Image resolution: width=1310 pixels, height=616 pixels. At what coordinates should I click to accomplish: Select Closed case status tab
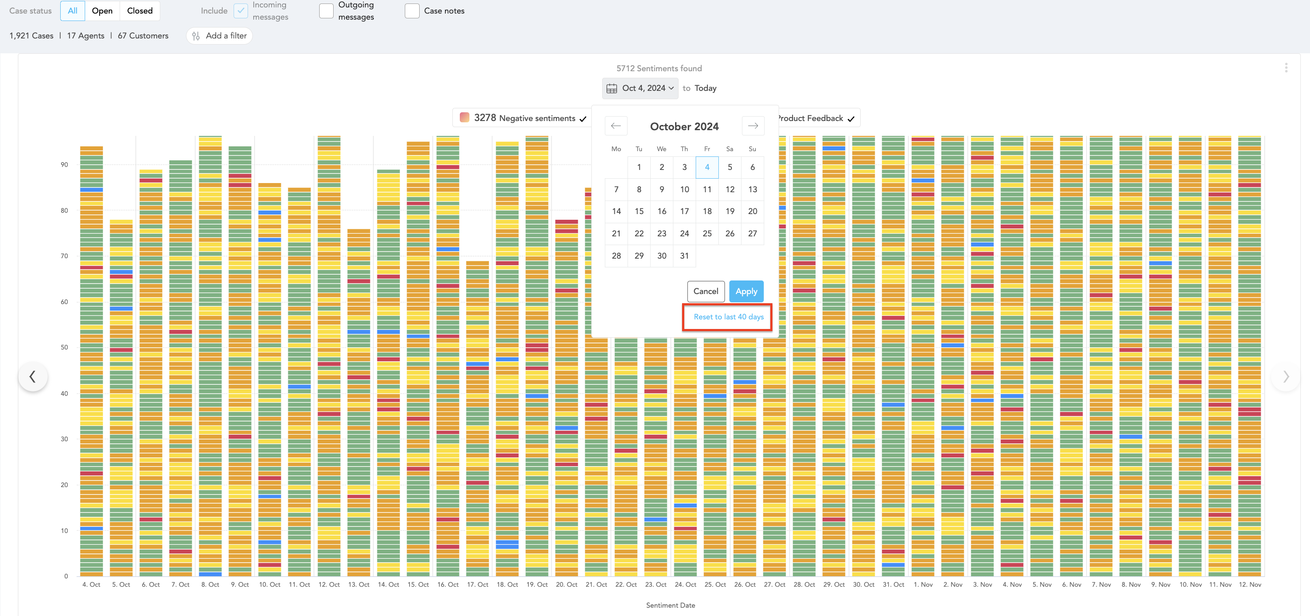[x=139, y=10]
